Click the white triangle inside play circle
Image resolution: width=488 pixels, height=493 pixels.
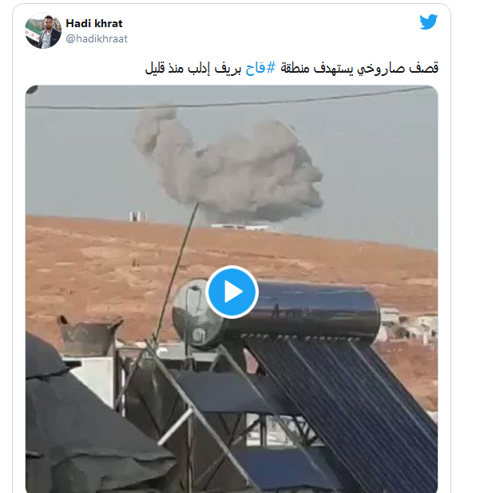(x=233, y=292)
